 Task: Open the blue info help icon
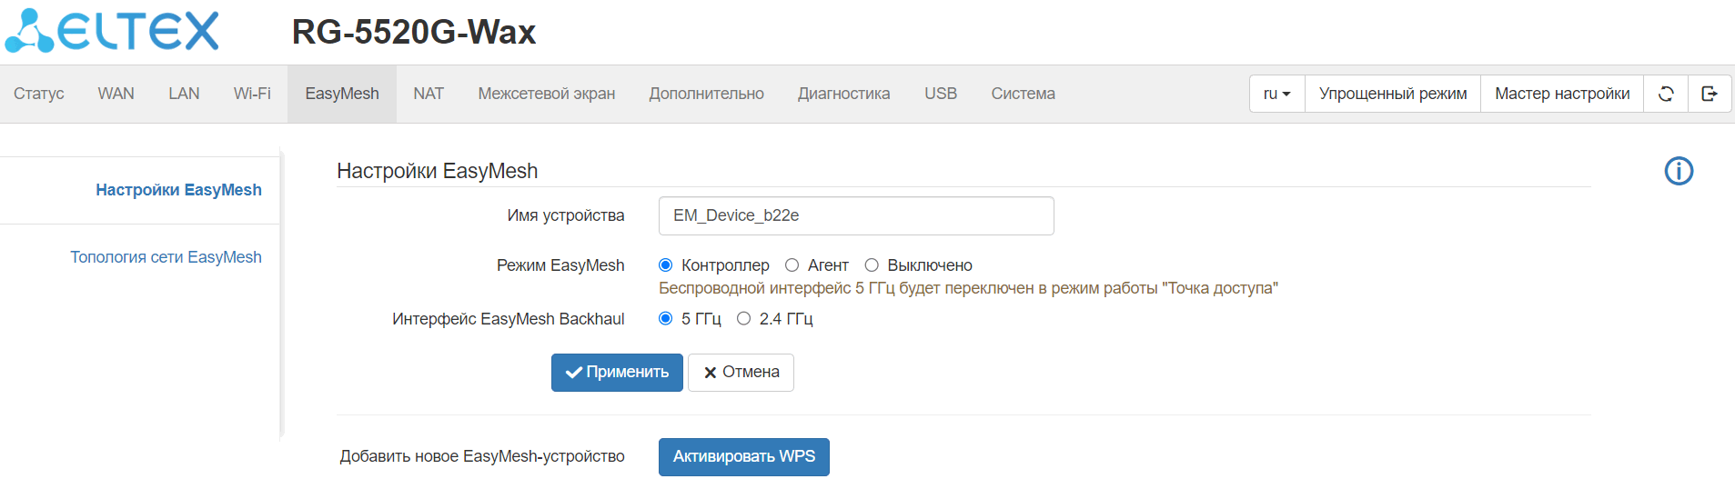click(x=1679, y=171)
